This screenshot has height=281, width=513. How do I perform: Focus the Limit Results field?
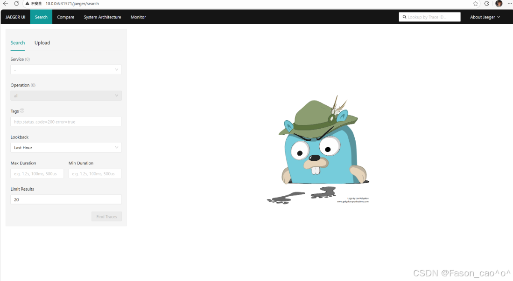pos(66,199)
